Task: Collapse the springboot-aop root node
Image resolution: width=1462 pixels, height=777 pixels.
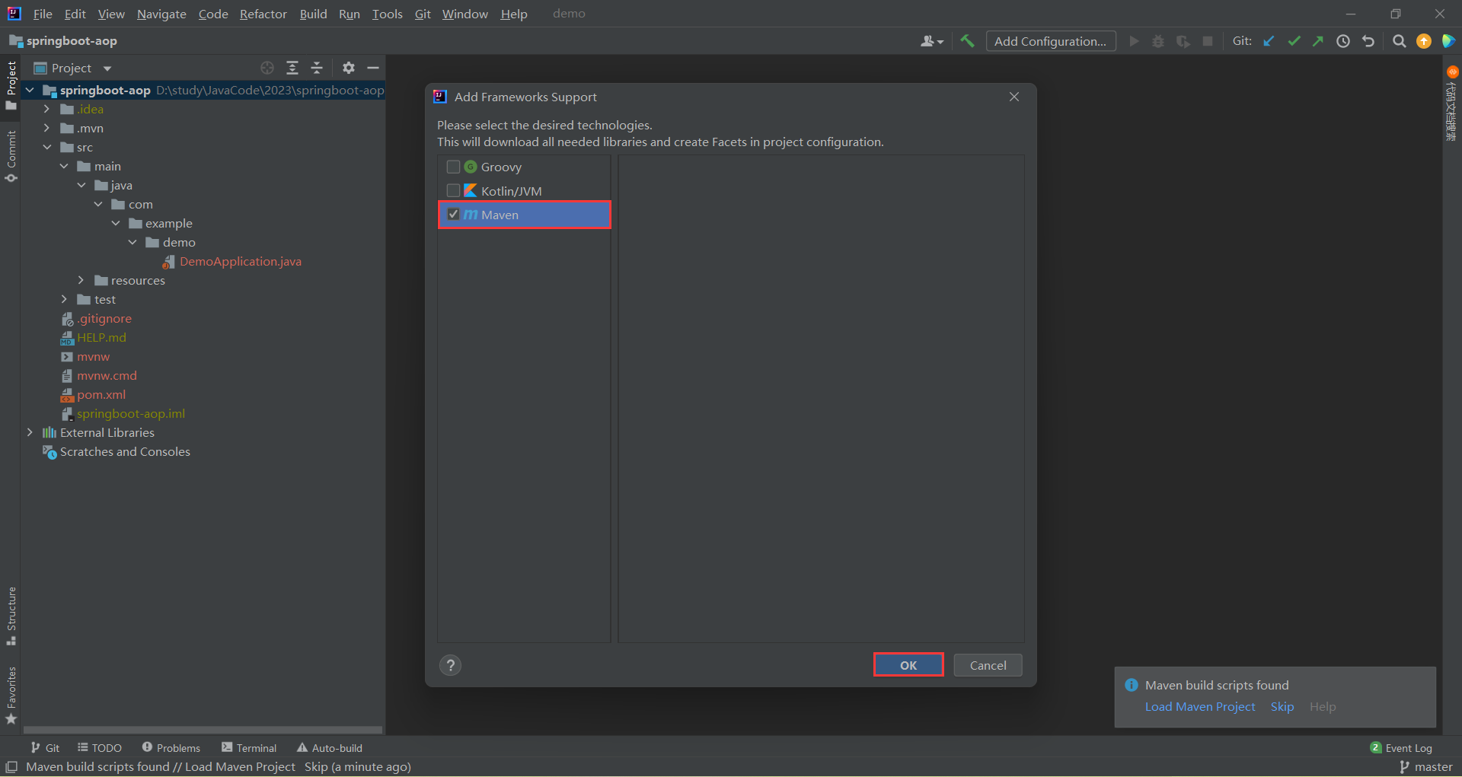Action: tap(30, 91)
